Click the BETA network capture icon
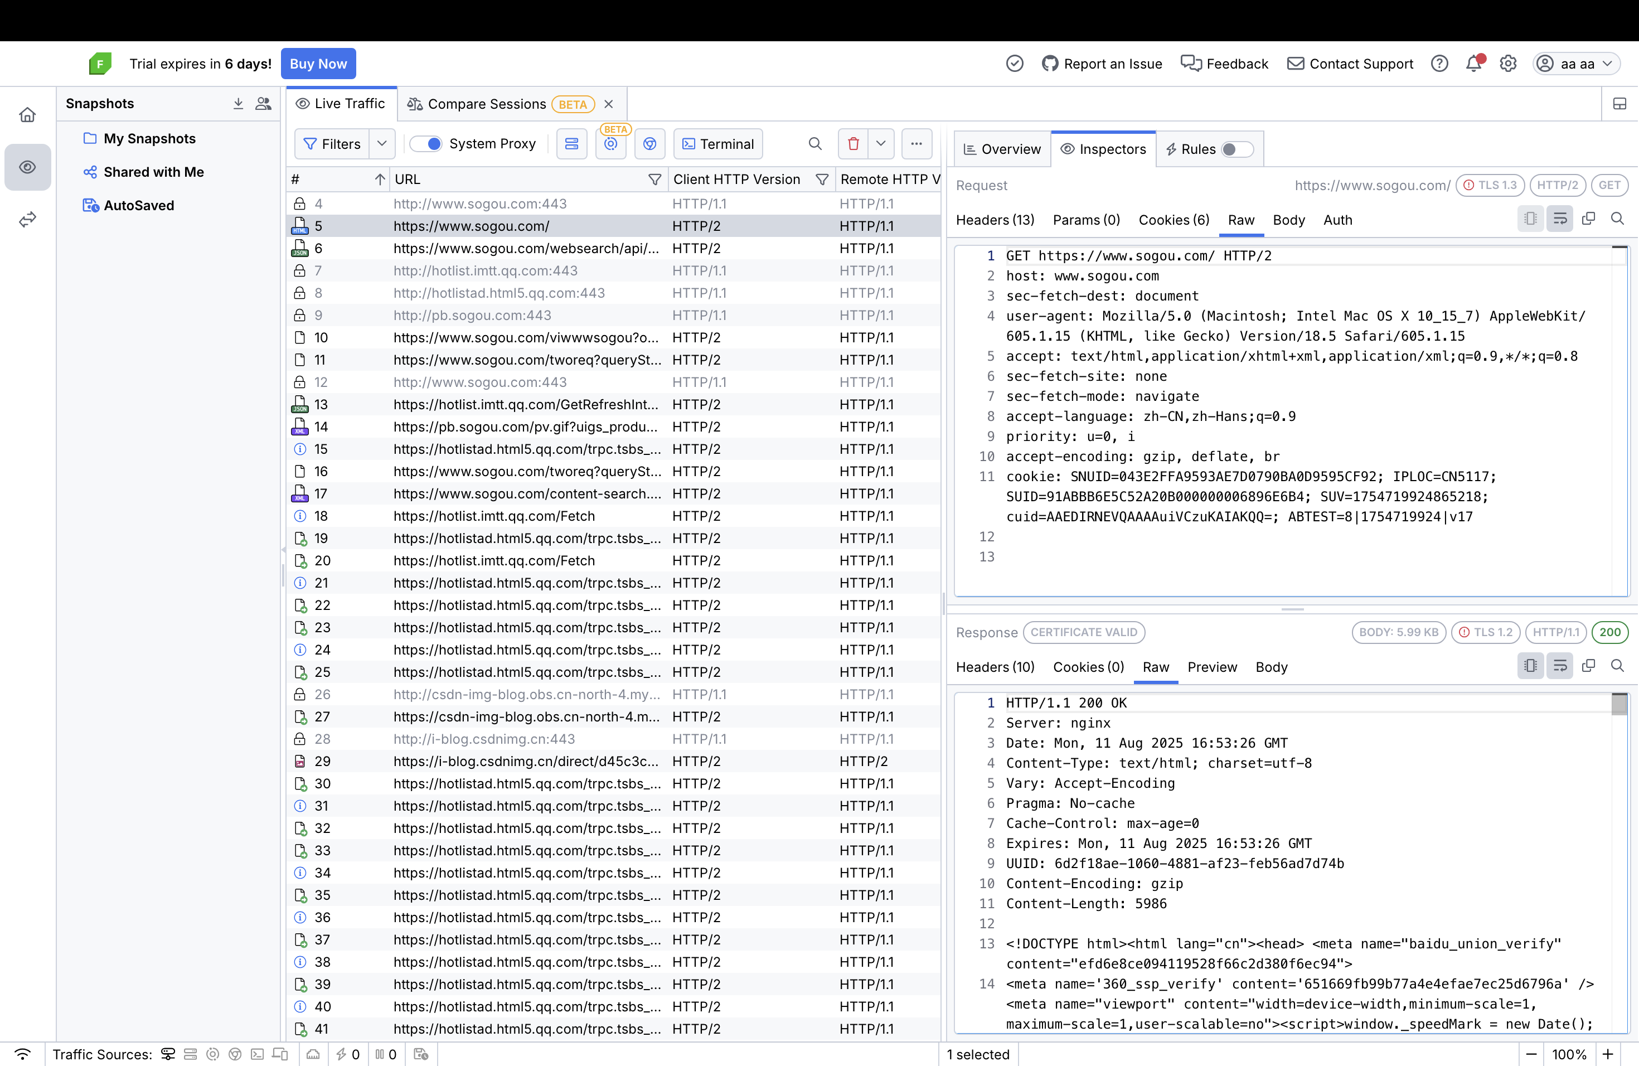 611,143
